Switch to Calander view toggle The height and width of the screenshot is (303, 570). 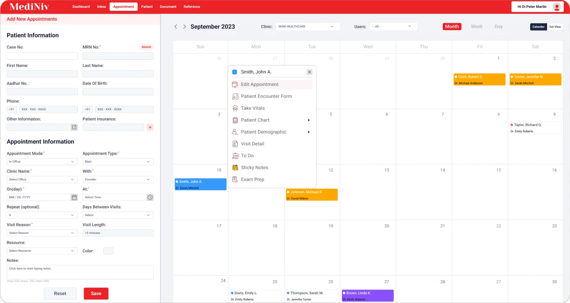538,27
